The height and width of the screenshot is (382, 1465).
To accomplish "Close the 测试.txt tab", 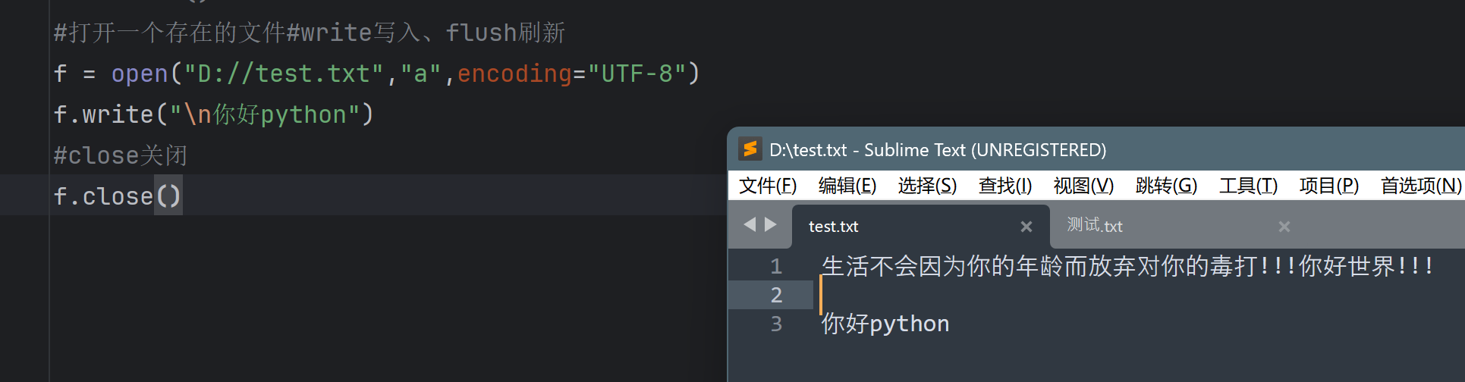I will pos(1284,227).
